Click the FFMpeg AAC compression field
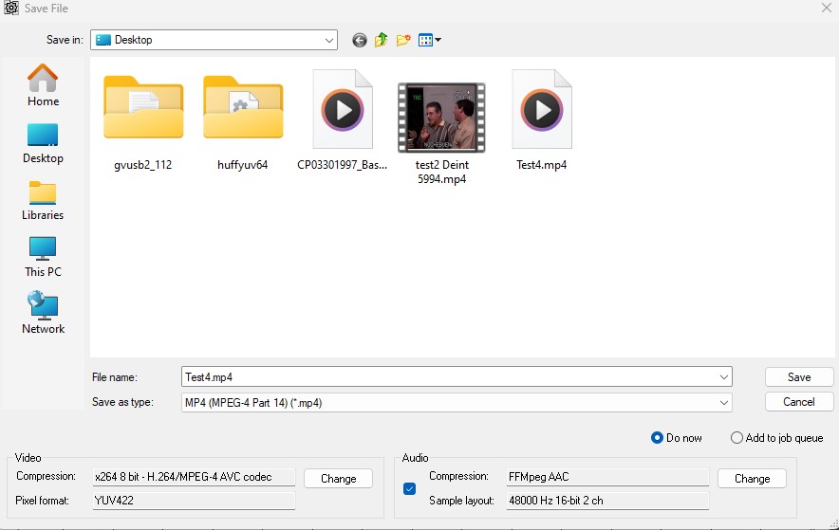This screenshot has width=839, height=530. (x=607, y=477)
